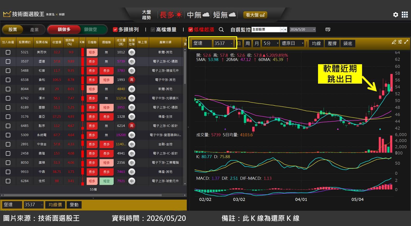Screen dimensions: 411x226
Task: Click the 均線價 button
Action: [55, 205]
